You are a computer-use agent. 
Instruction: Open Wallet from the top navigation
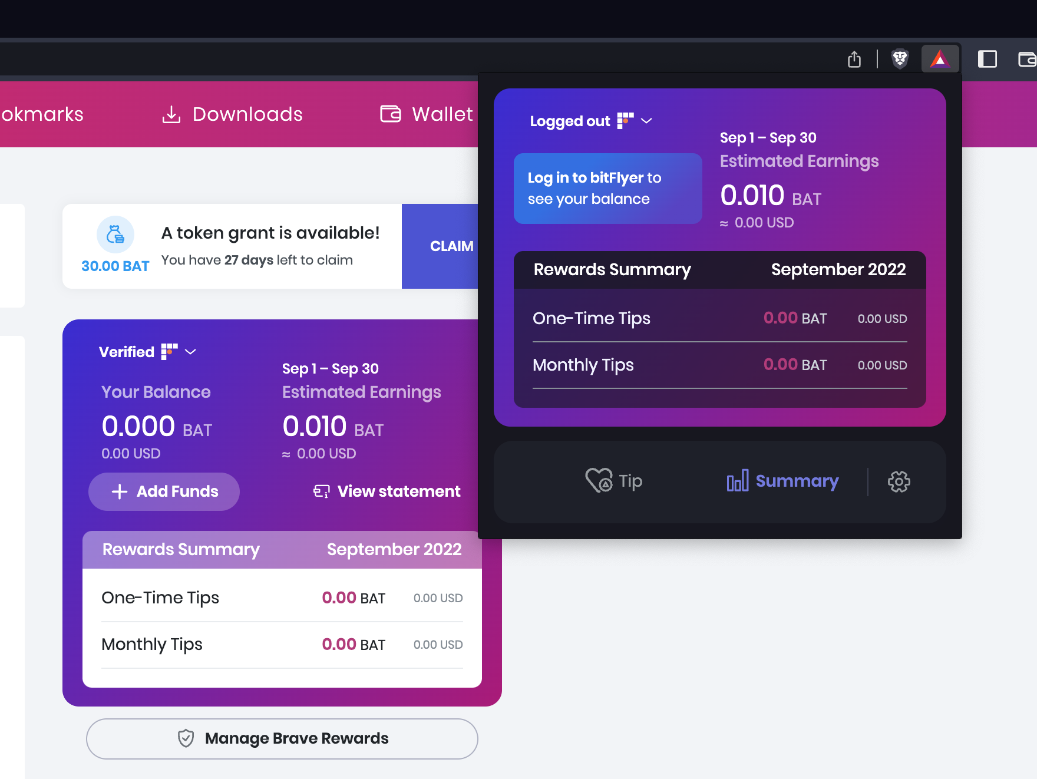[x=426, y=114]
